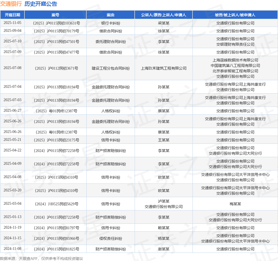
Task: Click defendant 北京泰豪智能工程有限公司
Action: (x=235, y=71)
